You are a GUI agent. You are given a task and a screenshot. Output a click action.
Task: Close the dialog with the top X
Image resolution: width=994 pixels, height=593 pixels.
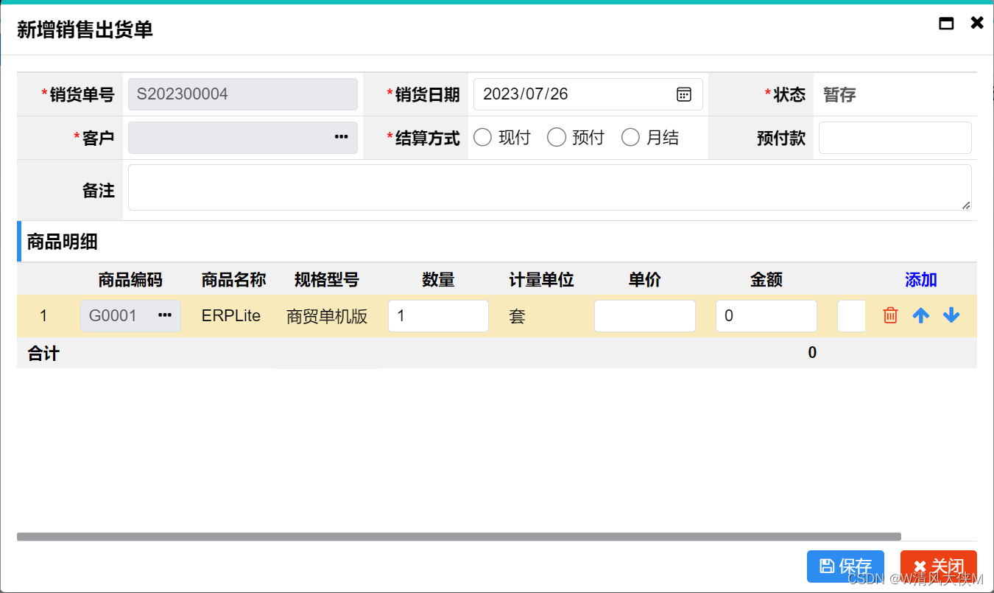tap(977, 23)
